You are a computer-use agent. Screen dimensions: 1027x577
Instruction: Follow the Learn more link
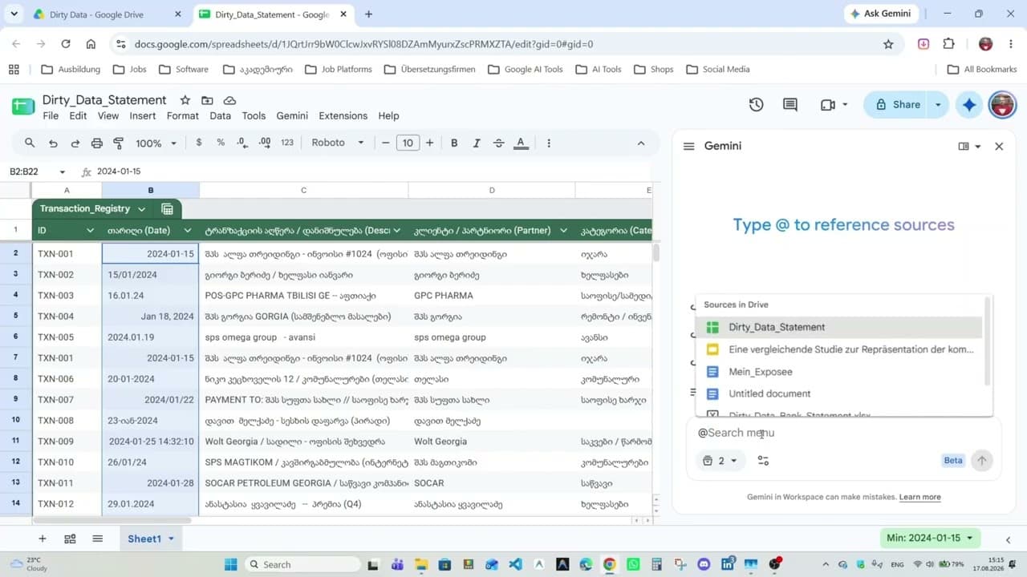[920, 497]
